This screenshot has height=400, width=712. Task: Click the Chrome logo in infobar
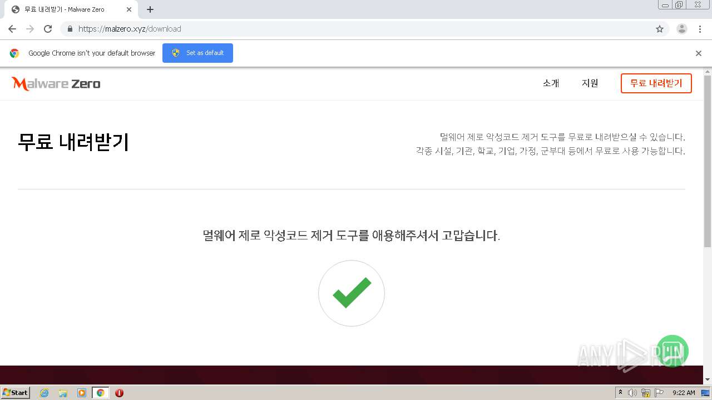pyautogui.click(x=14, y=53)
